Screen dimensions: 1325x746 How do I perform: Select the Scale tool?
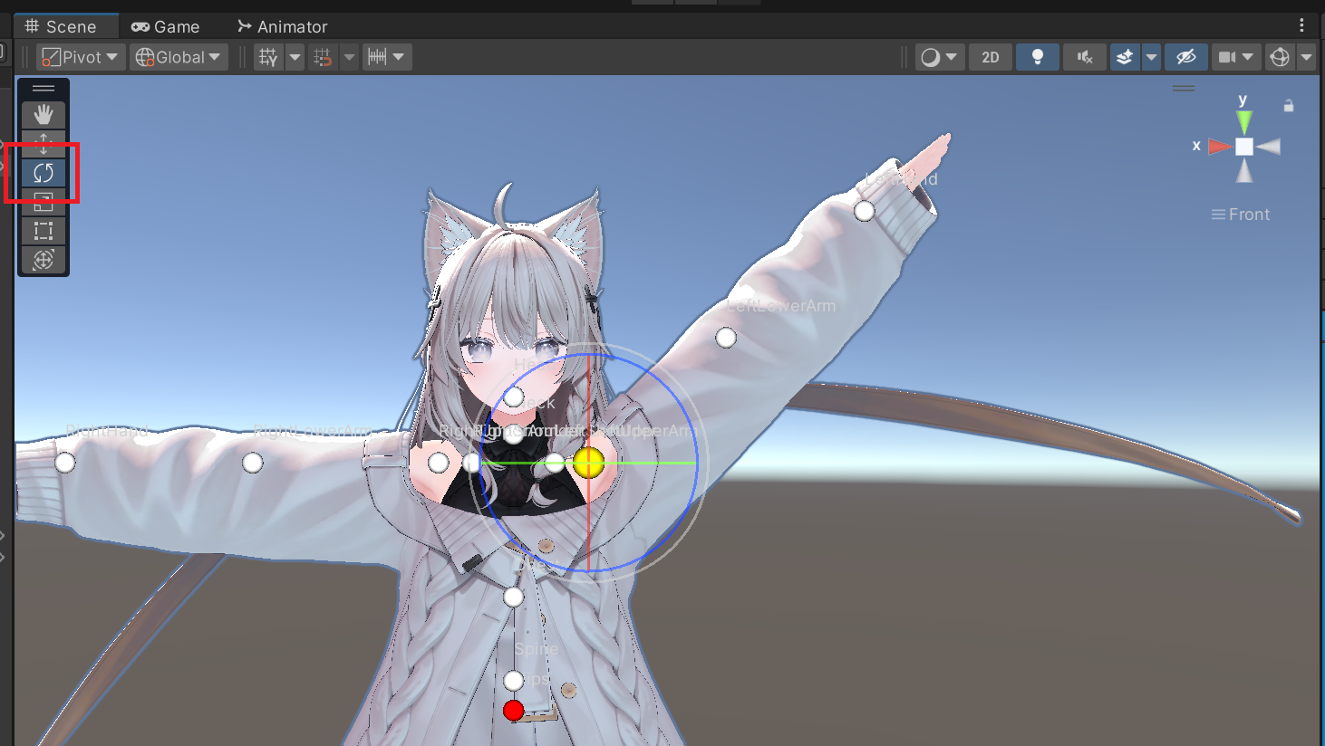coord(44,201)
